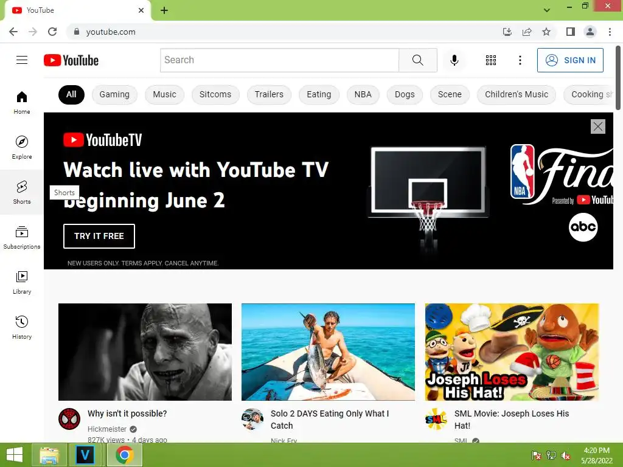
Task: Open YouTube settings three-dot menu
Action: pyautogui.click(x=520, y=60)
